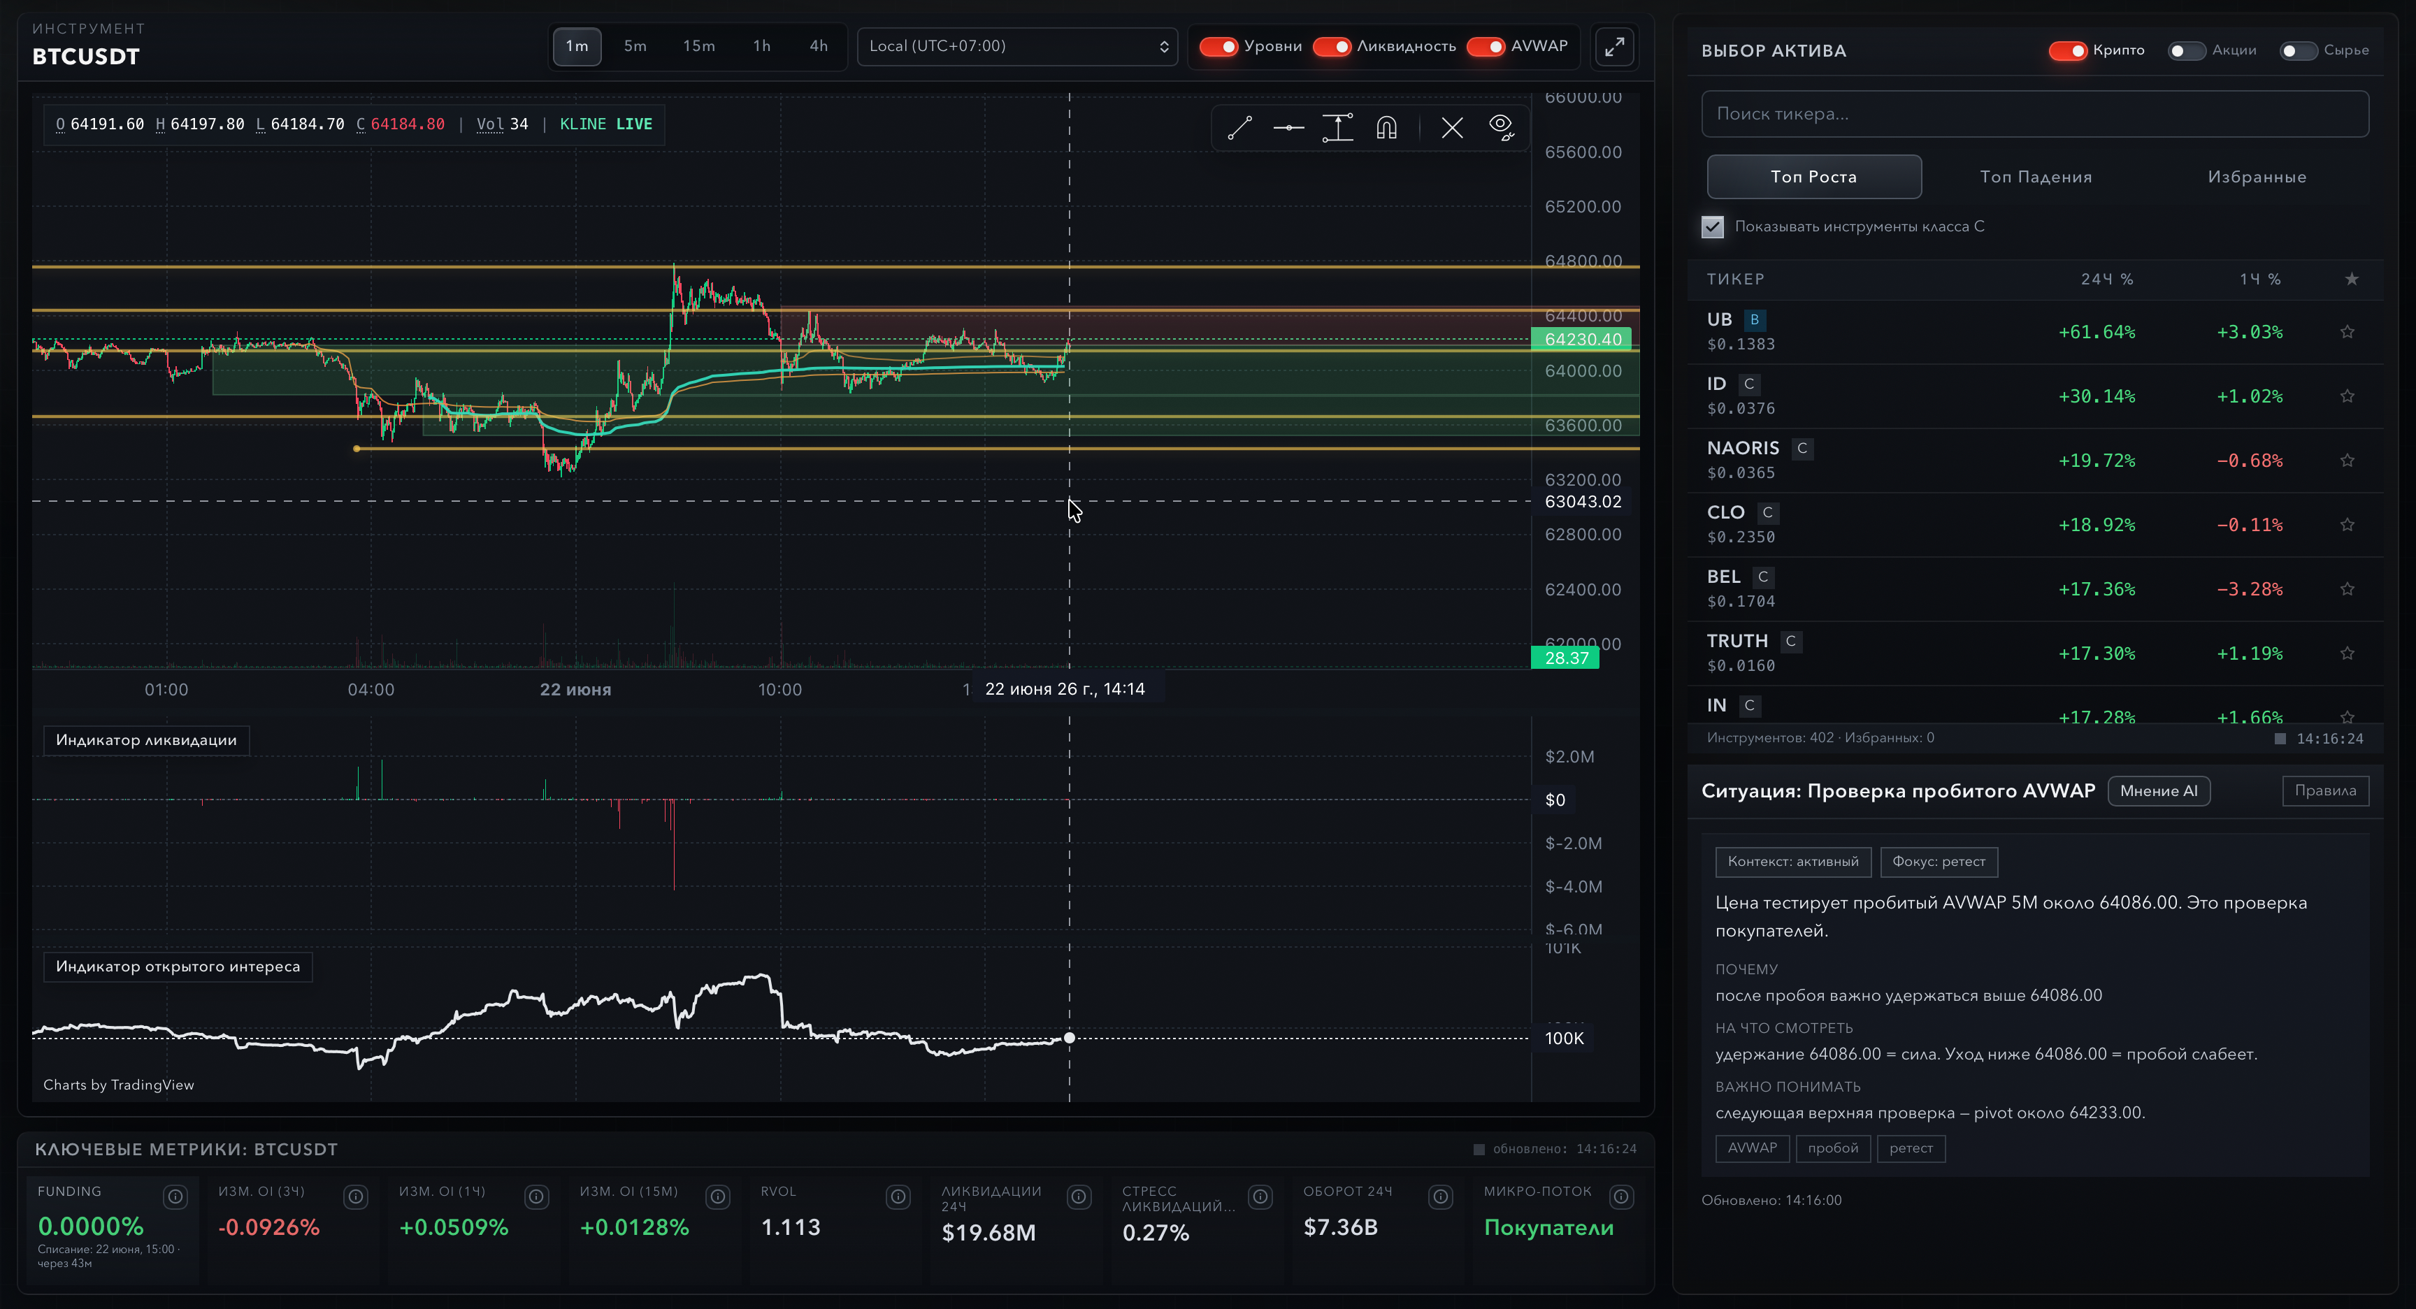Toggle drawings visibility eye icon
Image resolution: width=2416 pixels, height=1309 pixels.
(1502, 127)
